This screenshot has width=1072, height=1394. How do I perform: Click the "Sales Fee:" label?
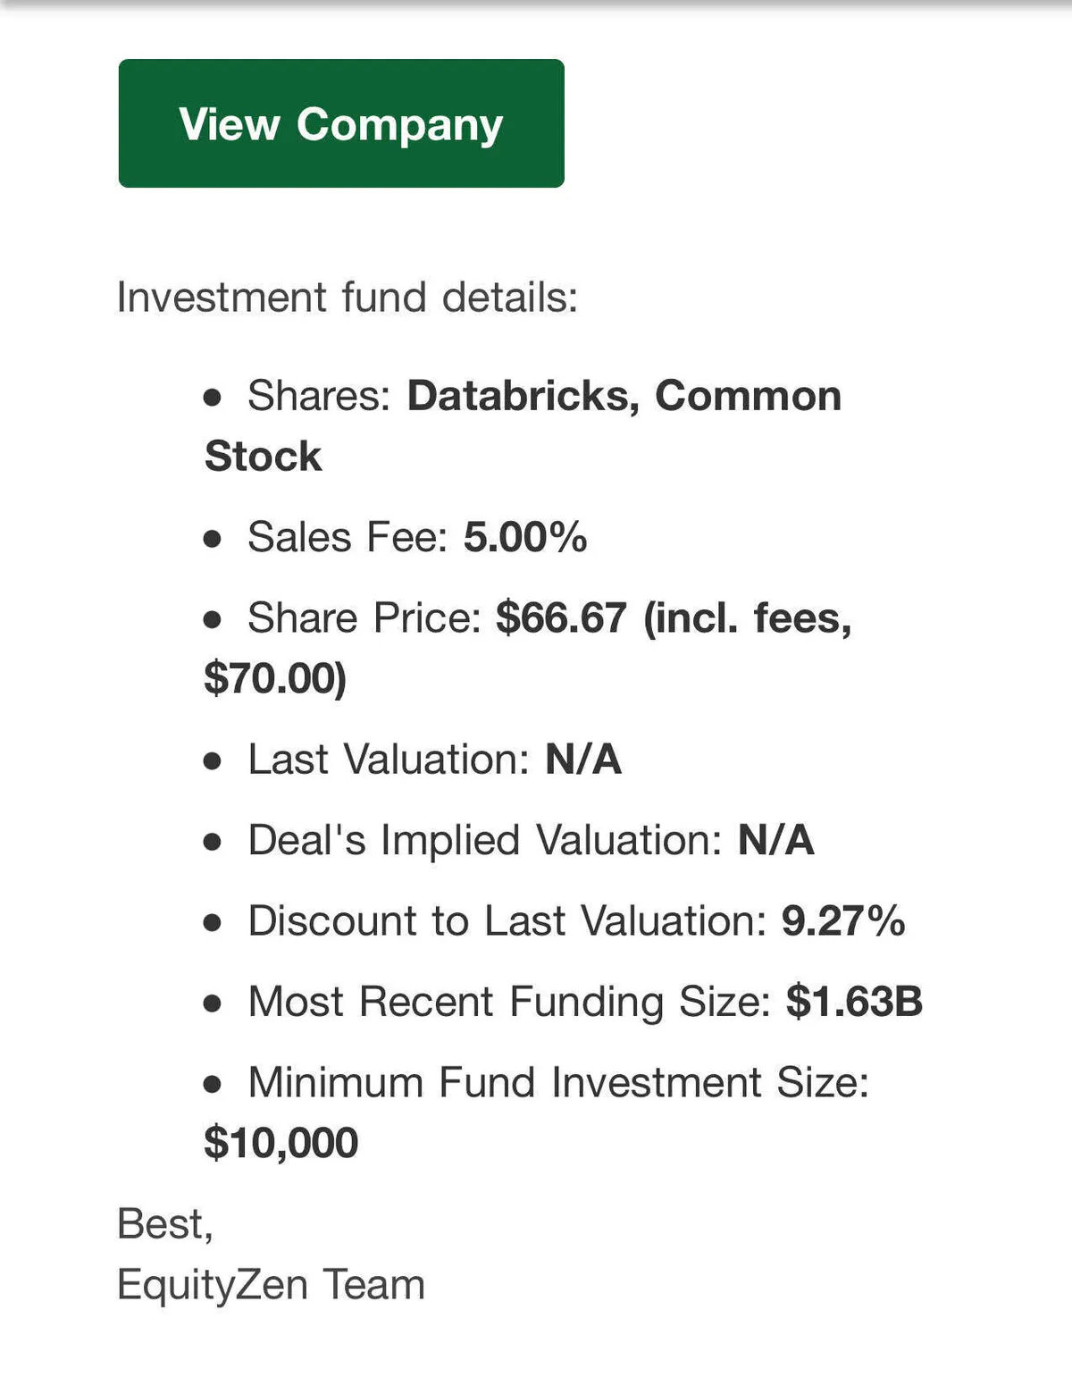(348, 537)
